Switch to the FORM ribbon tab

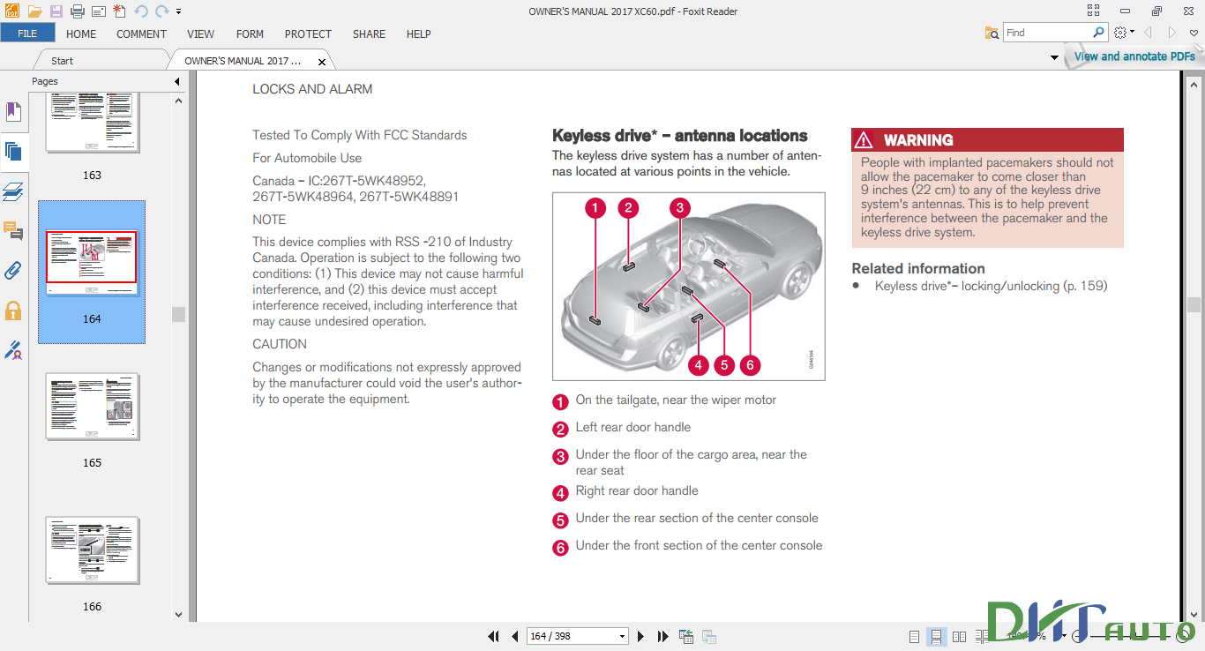pyautogui.click(x=250, y=34)
